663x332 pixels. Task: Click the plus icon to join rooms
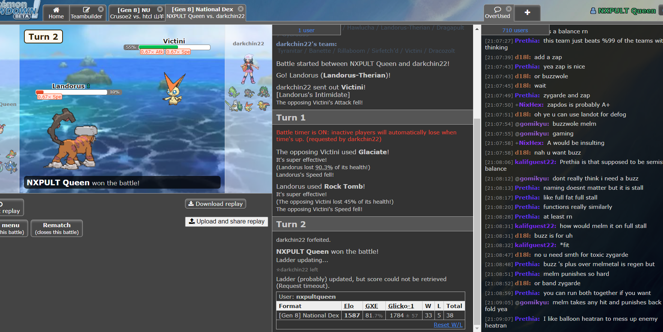click(527, 13)
